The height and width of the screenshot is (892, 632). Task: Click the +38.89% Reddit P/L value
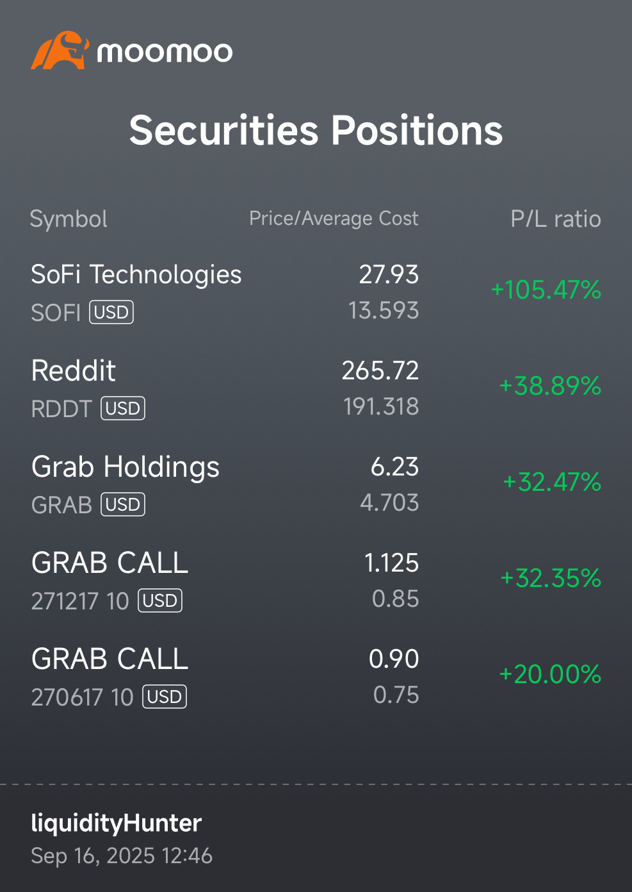click(550, 386)
